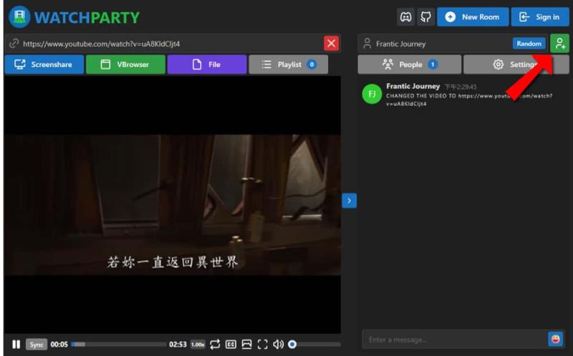Start a Screenshare

(x=44, y=64)
